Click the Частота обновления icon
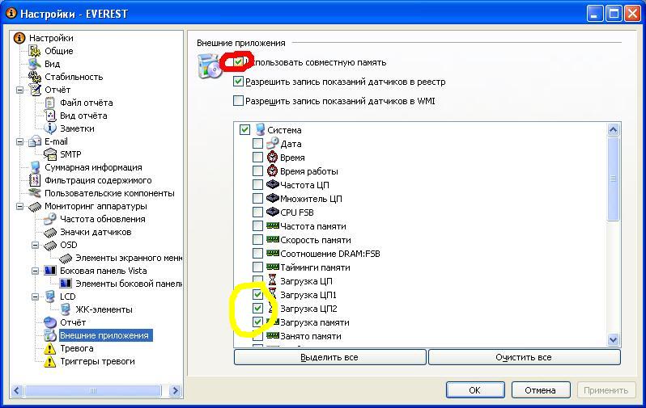Image resolution: width=646 pixels, height=408 pixels. tap(50, 219)
